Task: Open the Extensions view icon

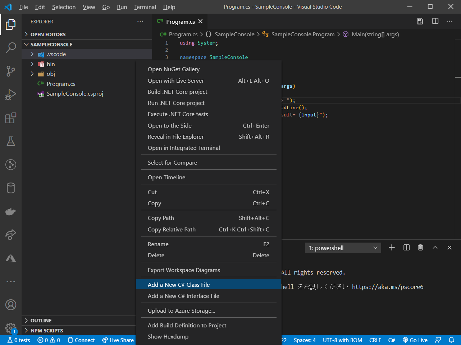Action: pos(11,118)
